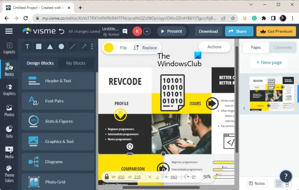Select the square shape tool
The height and width of the screenshot is (190, 299).
(39, 47)
